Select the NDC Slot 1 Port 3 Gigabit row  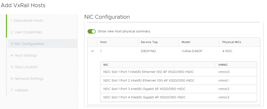(144, 89)
